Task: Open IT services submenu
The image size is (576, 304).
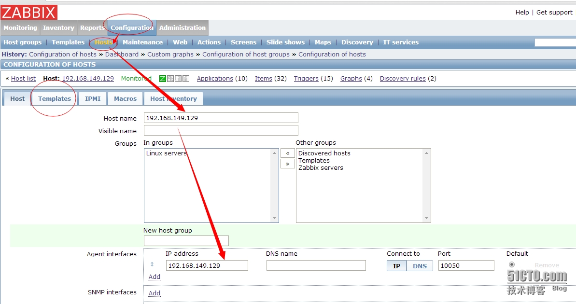Action: 401,42
